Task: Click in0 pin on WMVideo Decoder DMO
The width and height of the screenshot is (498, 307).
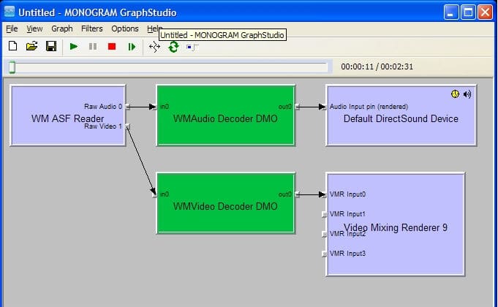Action: [155, 194]
